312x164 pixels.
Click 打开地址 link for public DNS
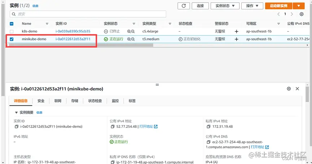260,147
